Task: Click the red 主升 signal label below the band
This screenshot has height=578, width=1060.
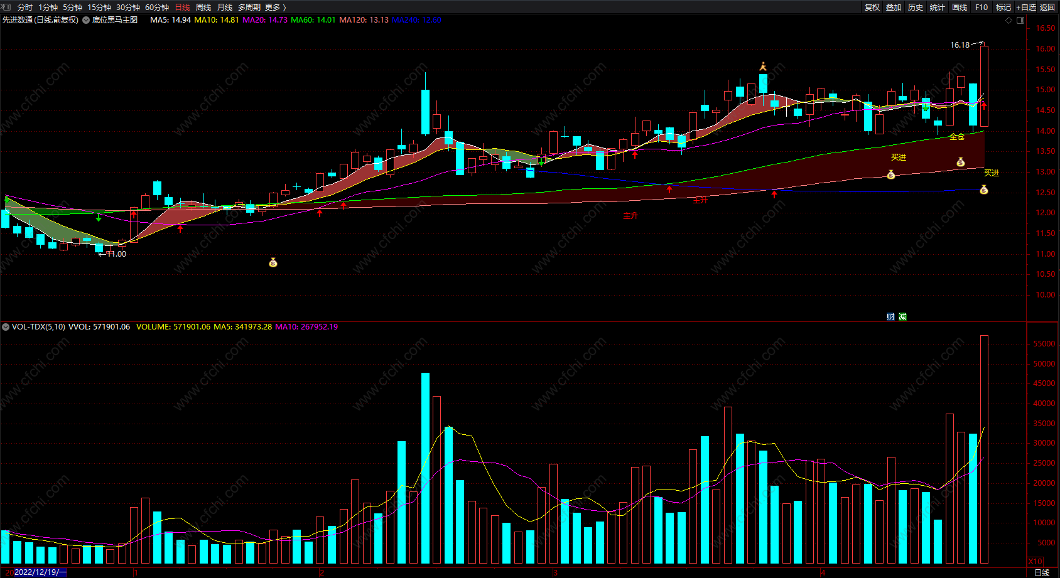Action: click(x=630, y=216)
